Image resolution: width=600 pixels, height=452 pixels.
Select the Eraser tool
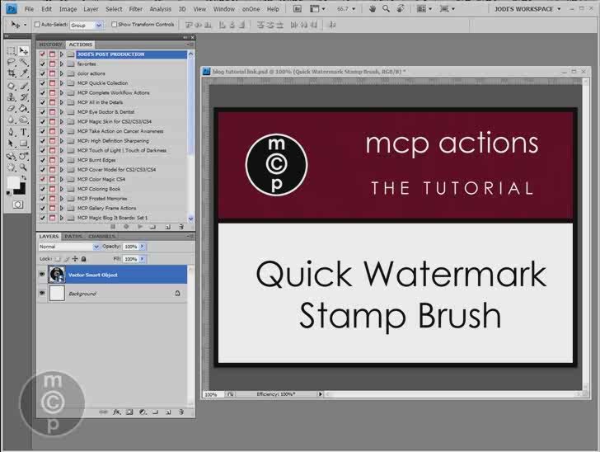pyautogui.click(x=11, y=108)
